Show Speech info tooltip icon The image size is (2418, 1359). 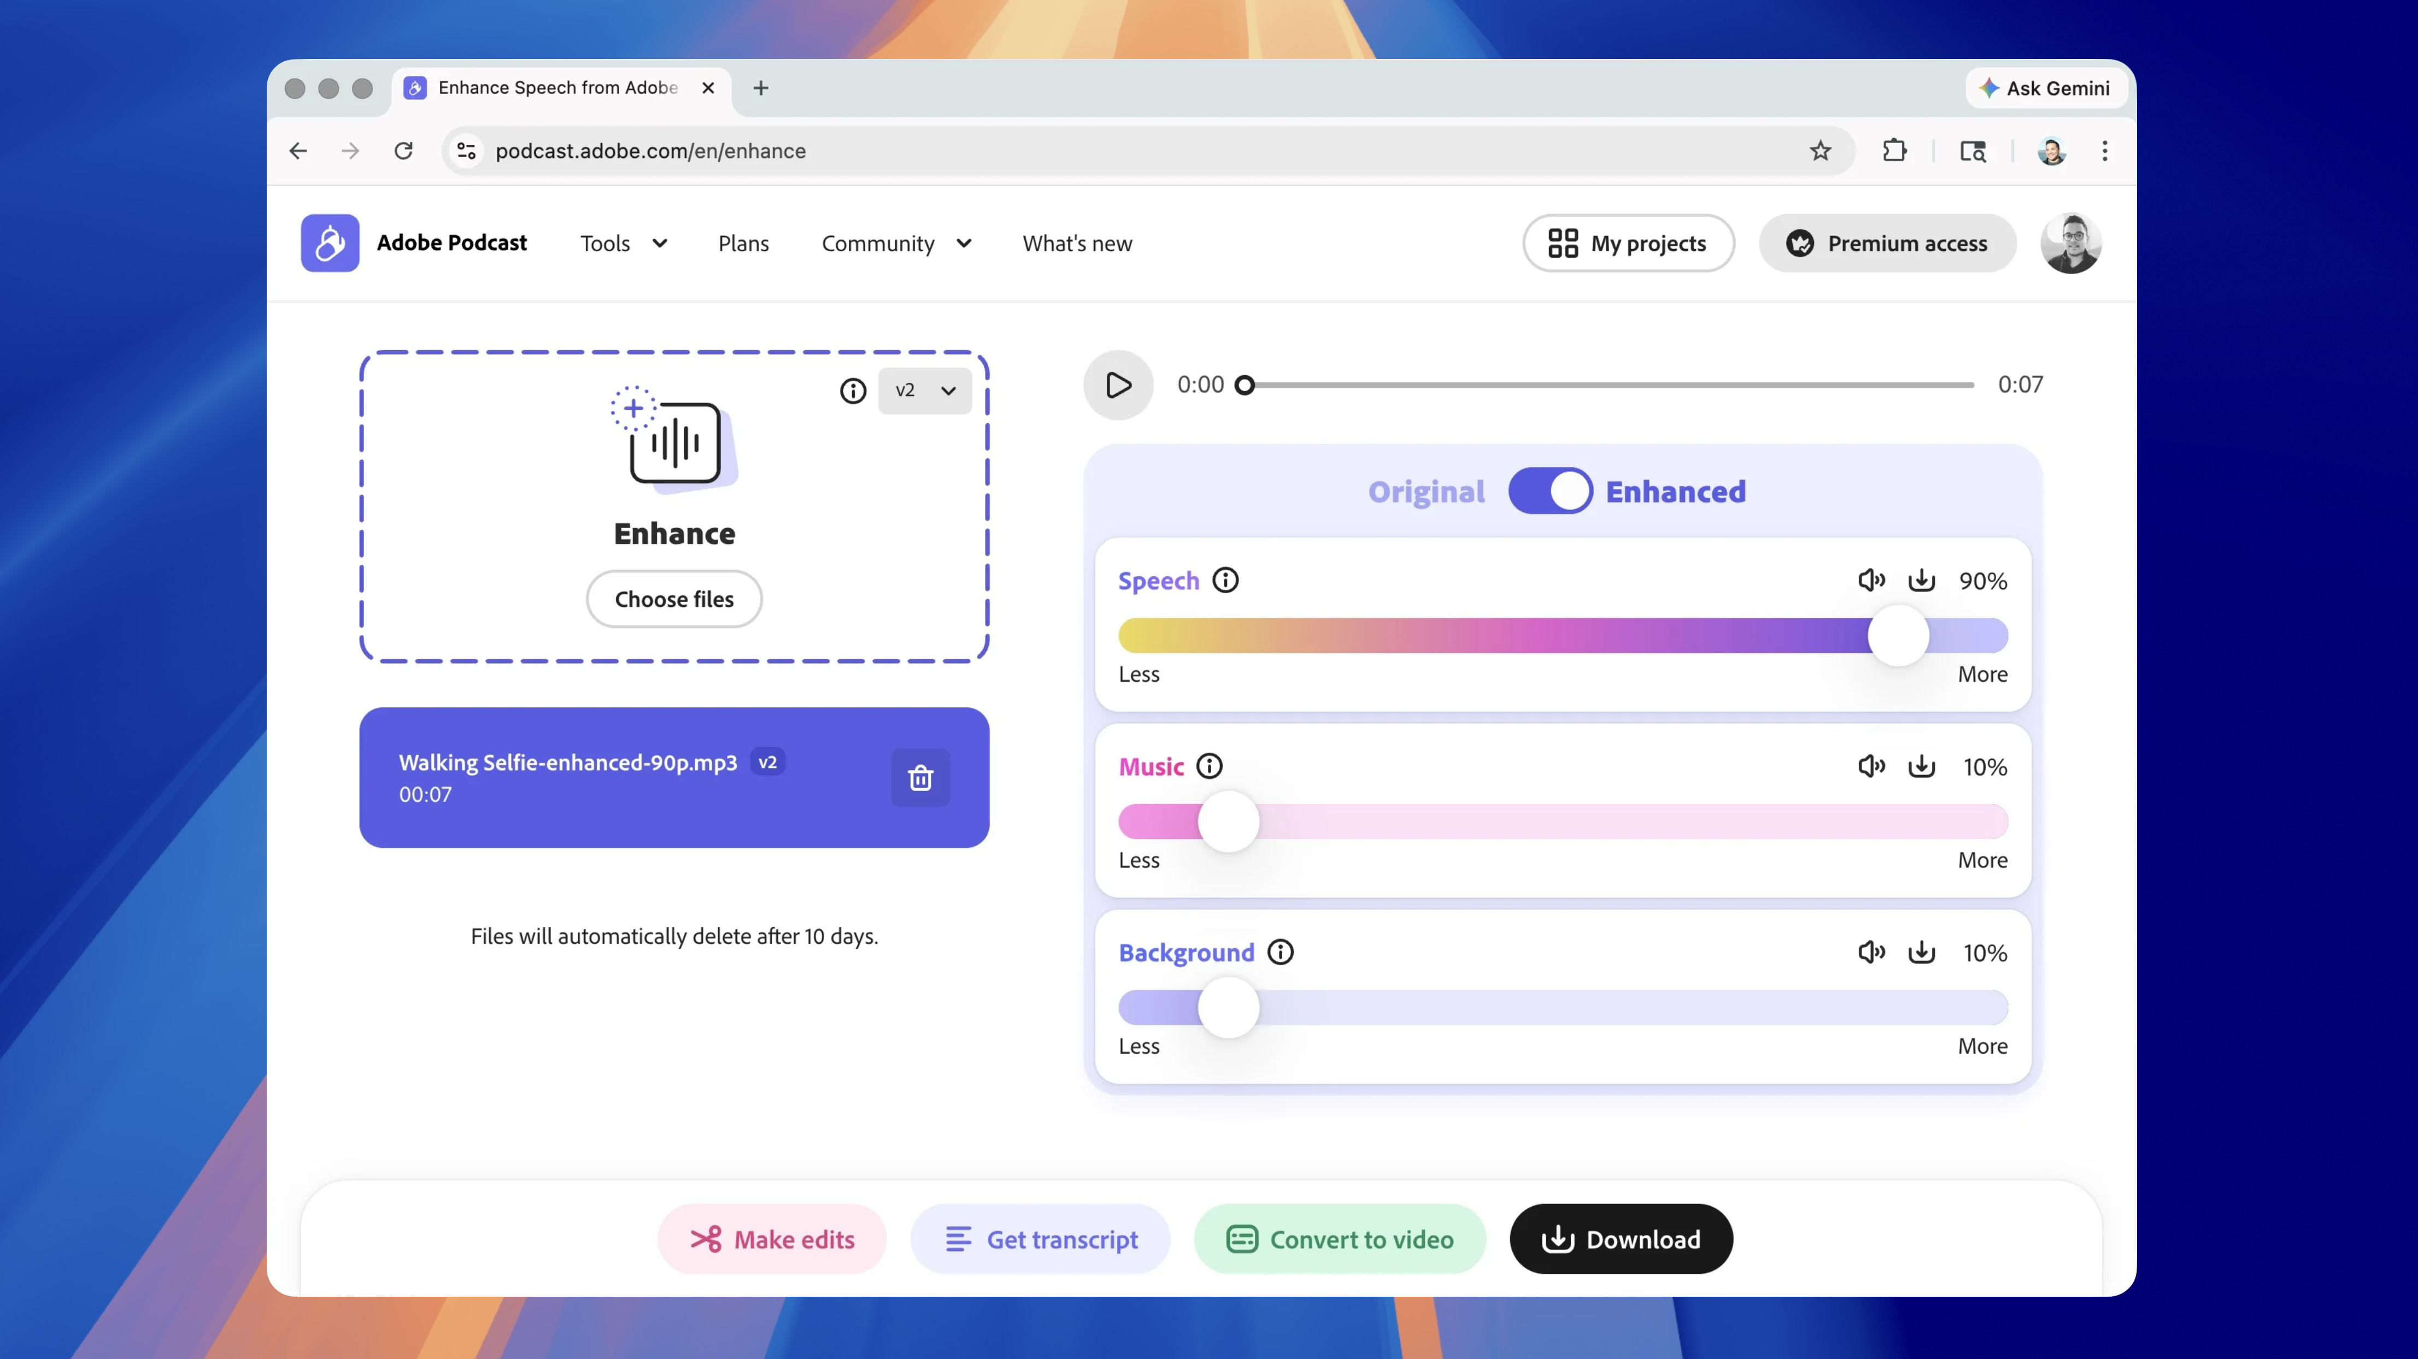1225,581
